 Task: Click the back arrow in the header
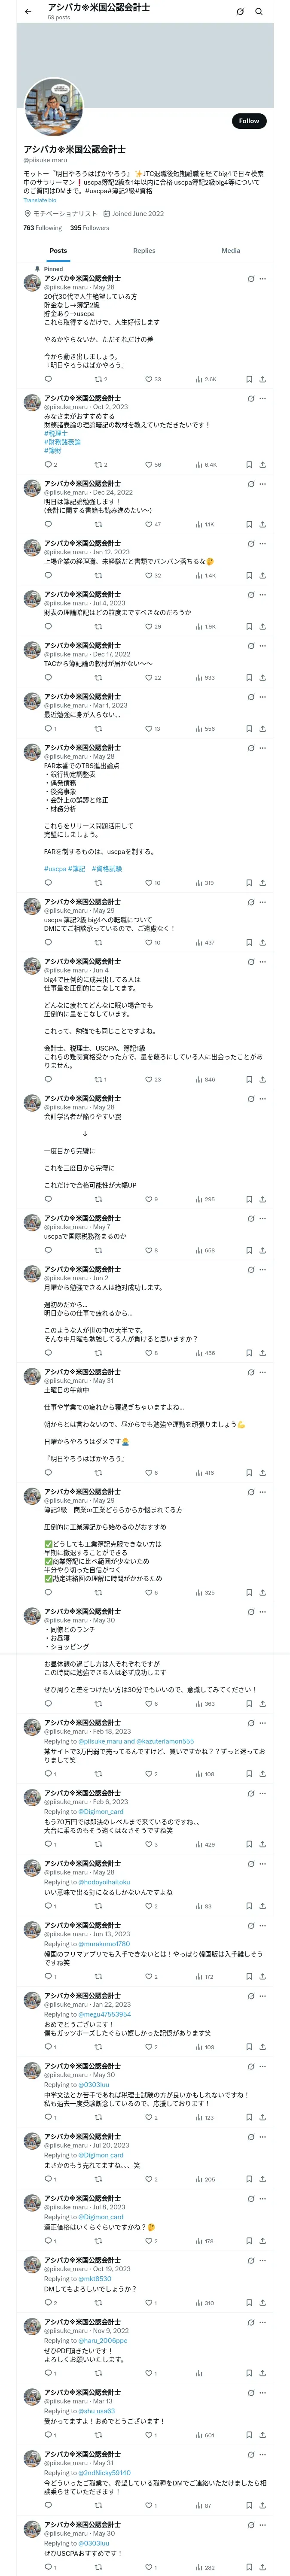coord(28,12)
